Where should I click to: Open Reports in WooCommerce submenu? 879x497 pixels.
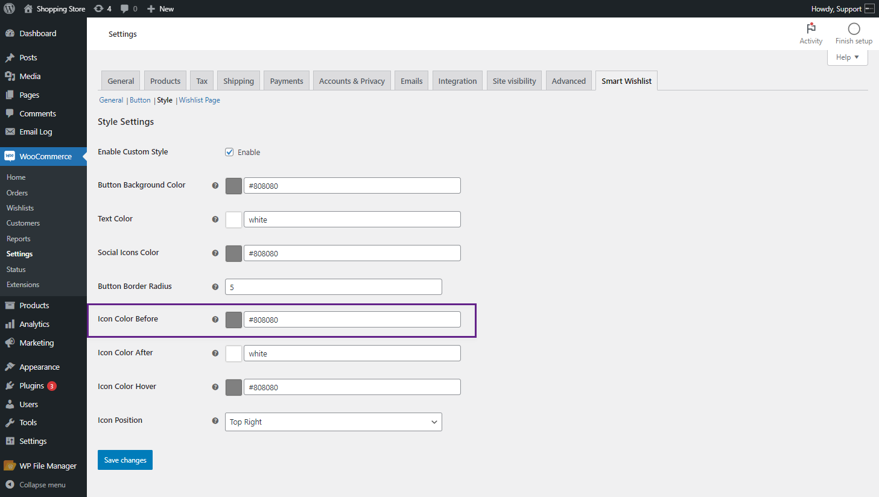[x=18, y=239]
